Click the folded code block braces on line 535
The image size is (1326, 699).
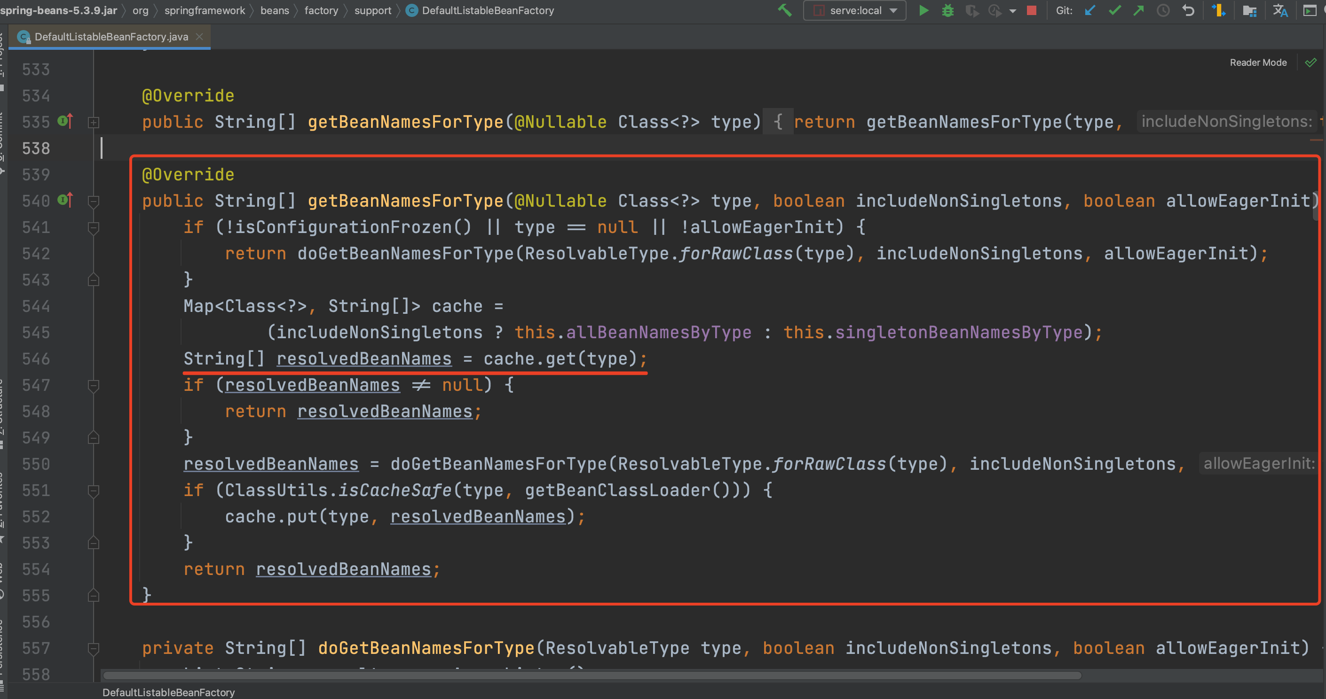click(x=778, y=122)
